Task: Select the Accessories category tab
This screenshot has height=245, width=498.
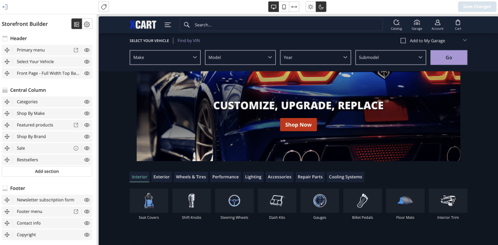Action: [279, 177]
